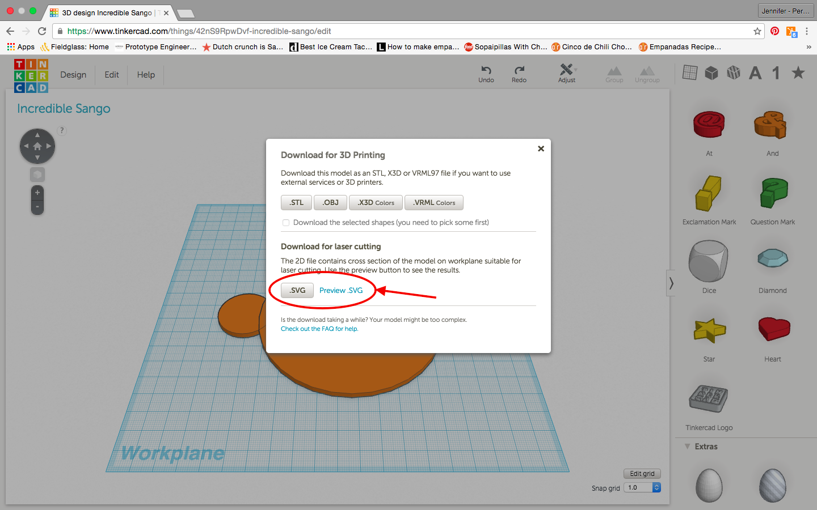Close the download dialog

[x=541, y=148]
